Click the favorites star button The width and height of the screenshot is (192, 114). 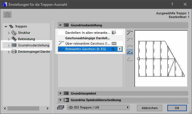[x=7, y=15]
